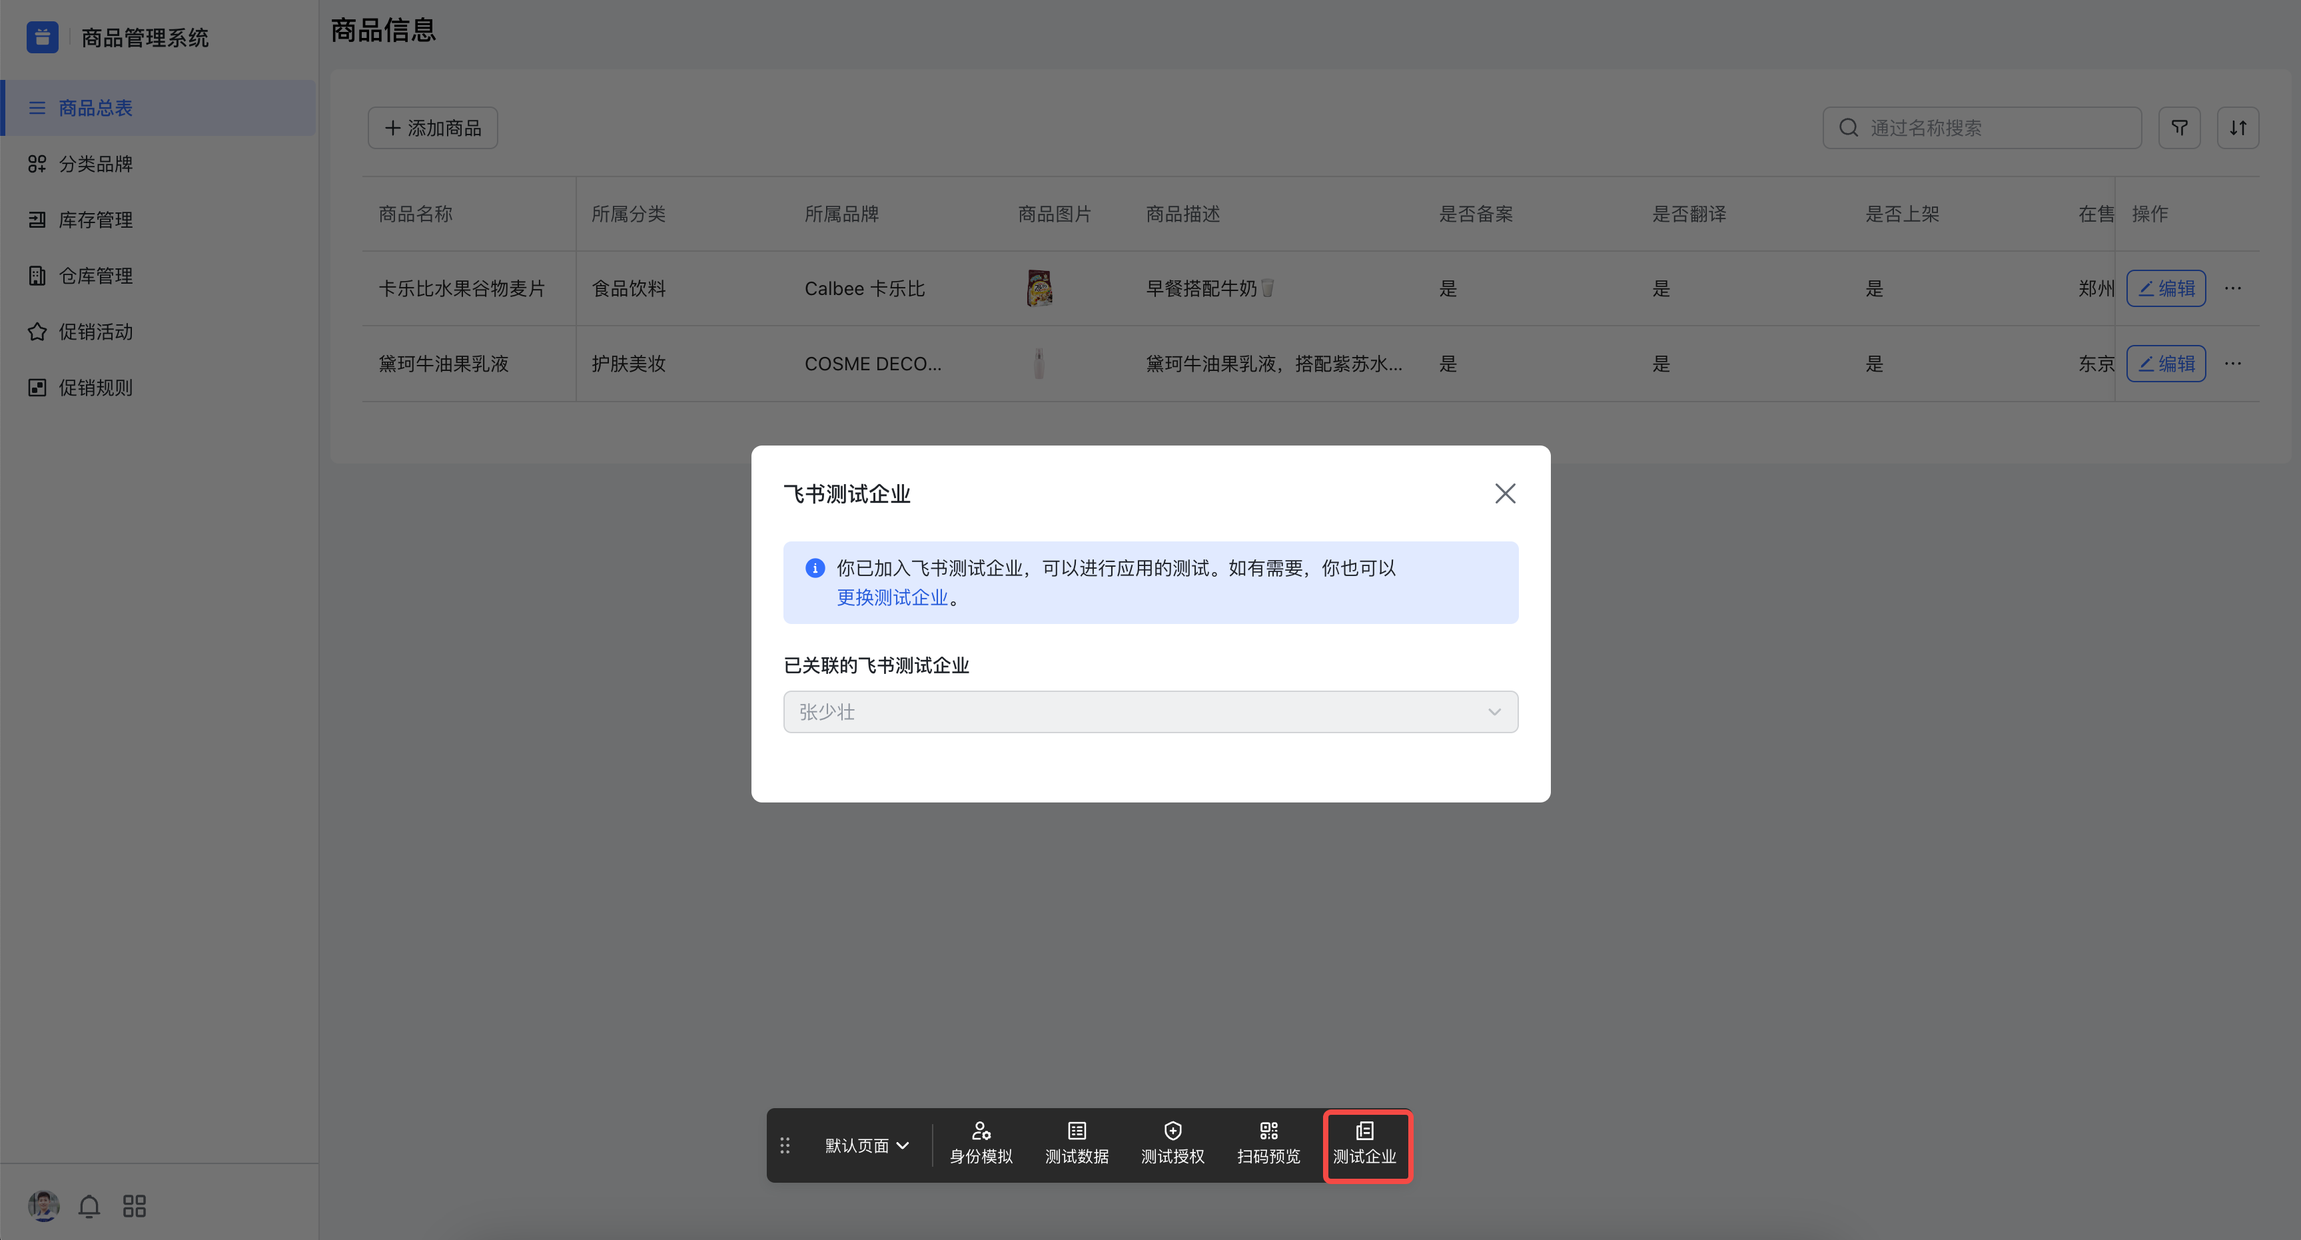Open more options for 卡乐比水果谷物麦片 row
This screenshot has height=1240, width=2301.
[x=2232, y=288]
